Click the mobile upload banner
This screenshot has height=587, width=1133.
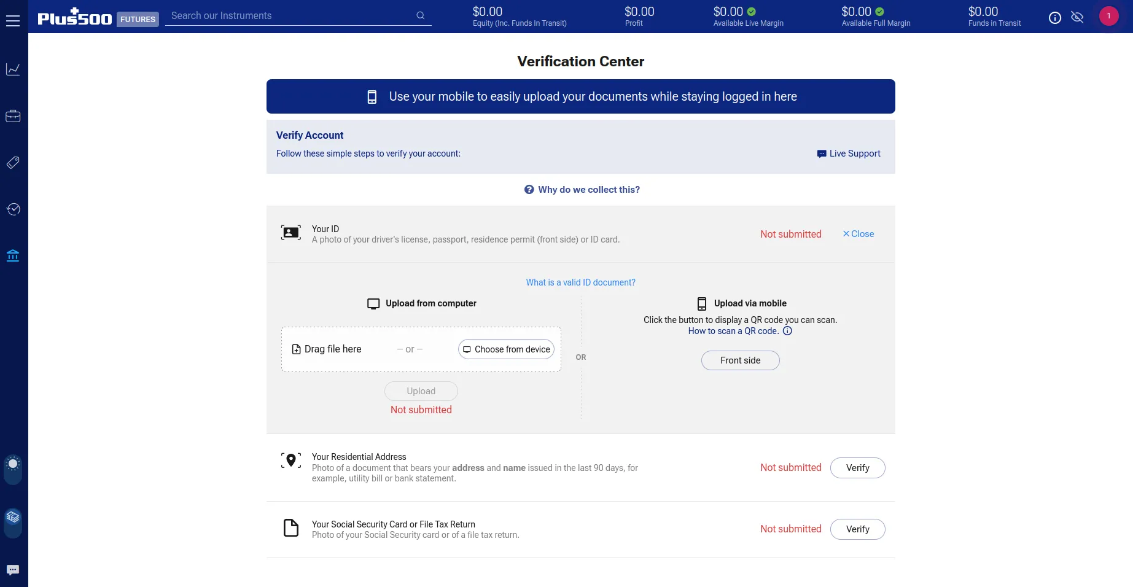580,96
